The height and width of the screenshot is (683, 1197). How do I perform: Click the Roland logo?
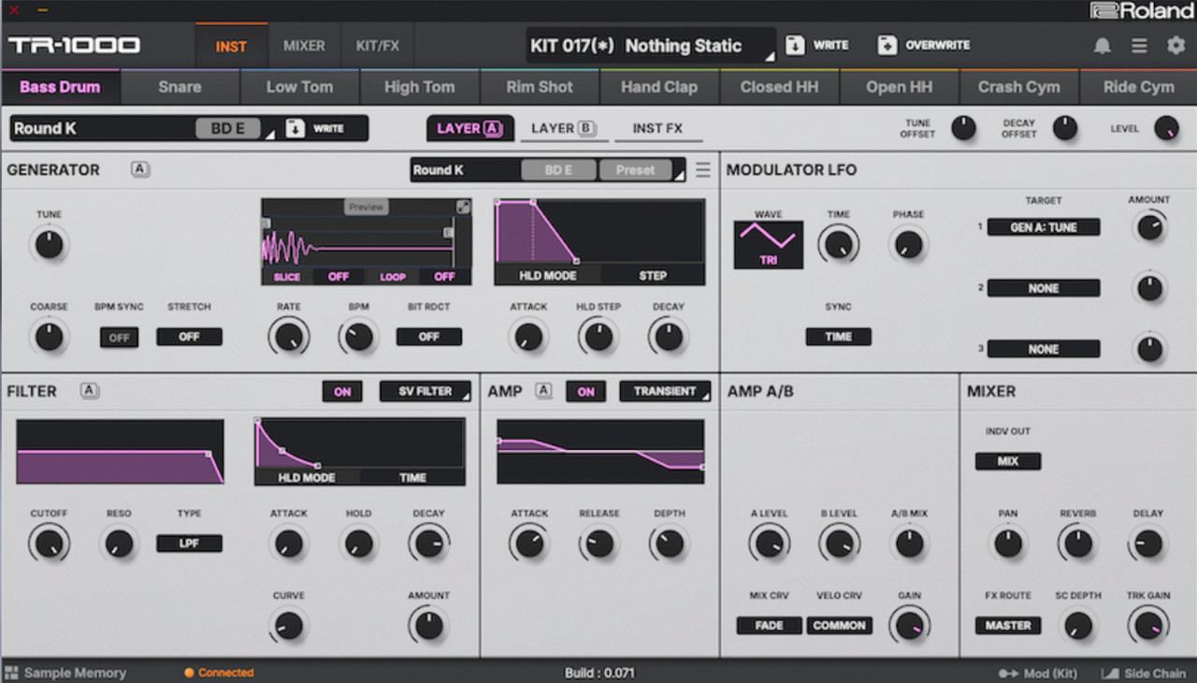pos(1143,10)
